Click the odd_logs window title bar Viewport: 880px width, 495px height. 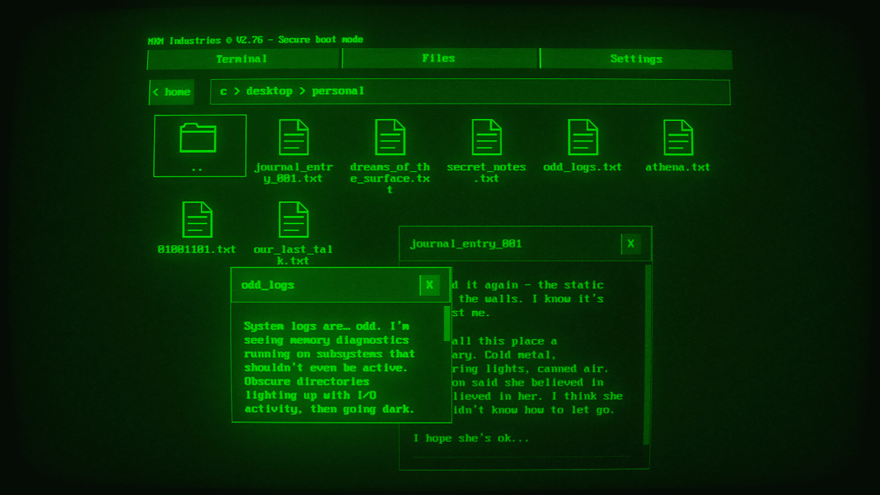321,285
